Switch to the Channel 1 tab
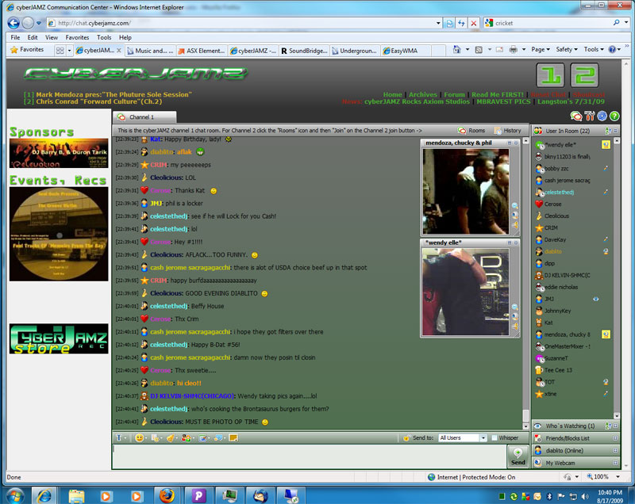 click(x=144, y=117)
